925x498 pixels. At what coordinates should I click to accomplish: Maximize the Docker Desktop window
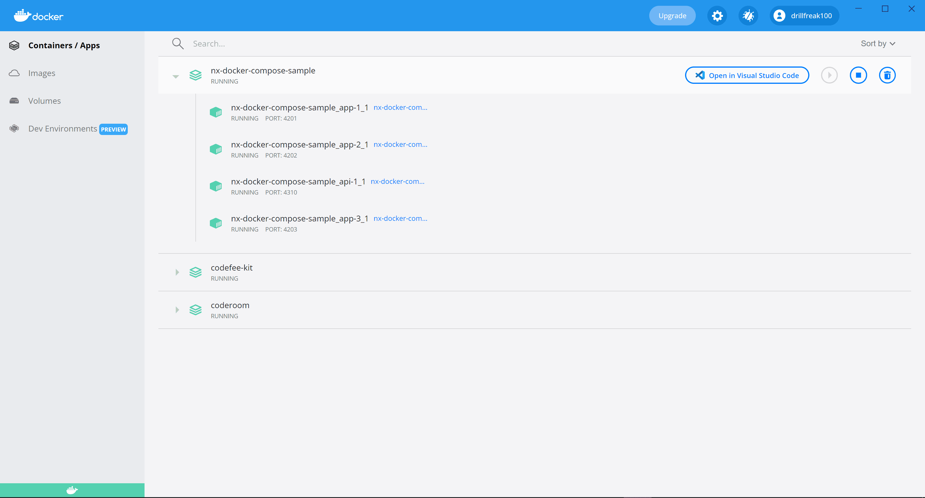click(885, 9)
